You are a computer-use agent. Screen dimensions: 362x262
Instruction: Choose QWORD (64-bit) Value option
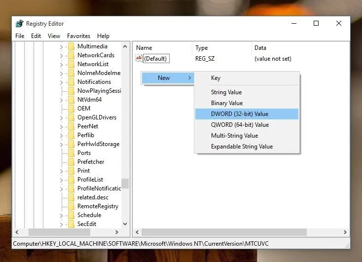pyautogui.click(x=247, y=125)
